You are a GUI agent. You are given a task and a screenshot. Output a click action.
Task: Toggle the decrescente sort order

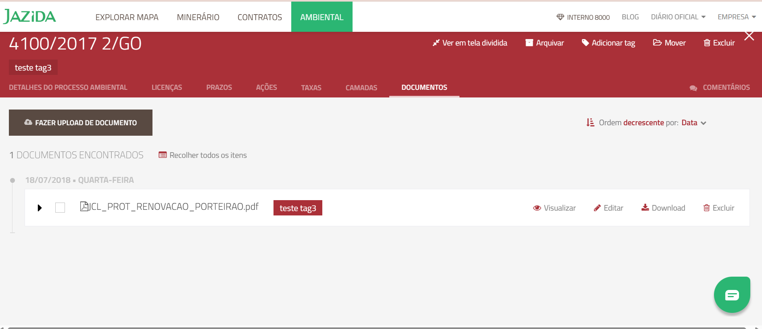coord(643,123)
